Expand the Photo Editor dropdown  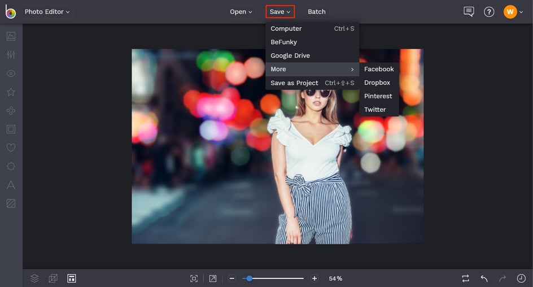coord(47,12)
